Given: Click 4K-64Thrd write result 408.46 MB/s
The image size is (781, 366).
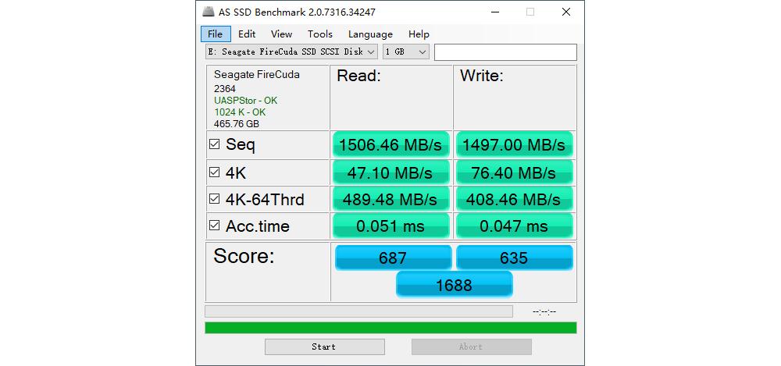Looking at the screenshot, I should pos(514,200).
